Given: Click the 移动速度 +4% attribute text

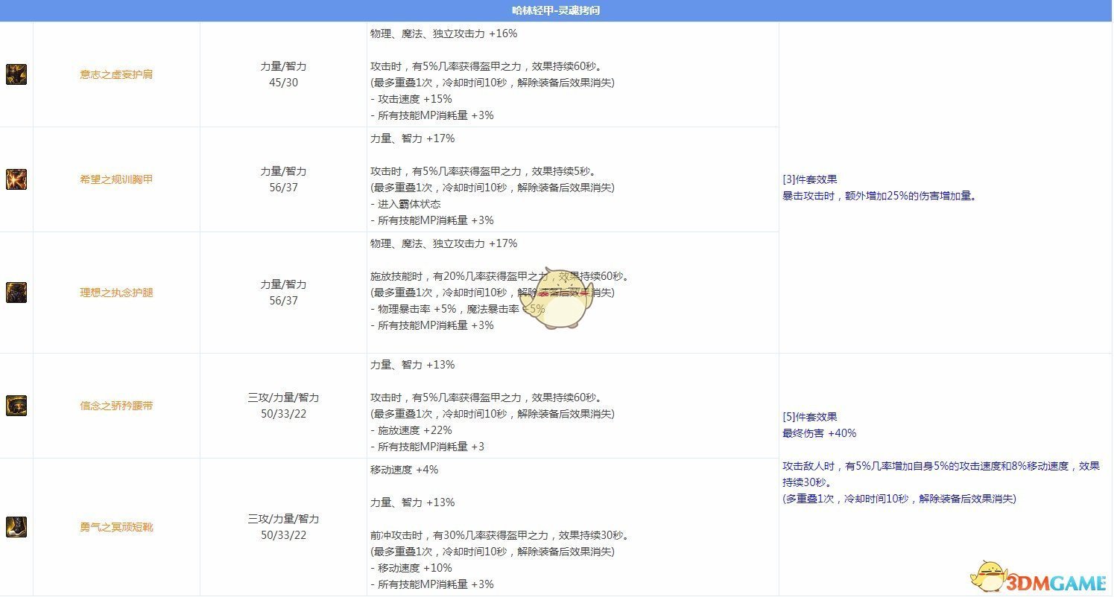Looking at the screenshot, I should pyautogui.click(x=404, y=470).
